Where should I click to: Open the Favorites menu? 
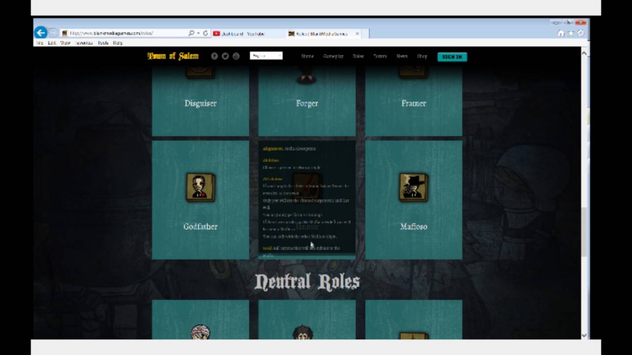84,43
